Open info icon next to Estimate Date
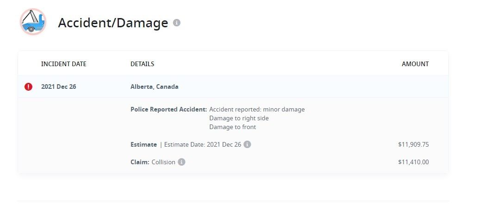 click(x=248, y=144)
